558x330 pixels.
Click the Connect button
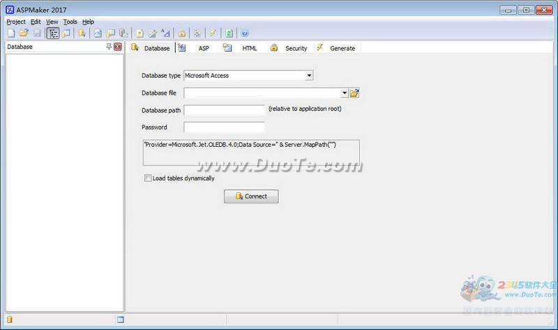(251, 196)
